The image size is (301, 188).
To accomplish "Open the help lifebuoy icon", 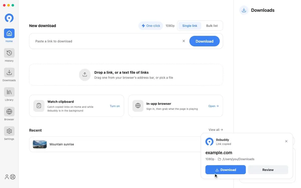I will pos(13,177).
